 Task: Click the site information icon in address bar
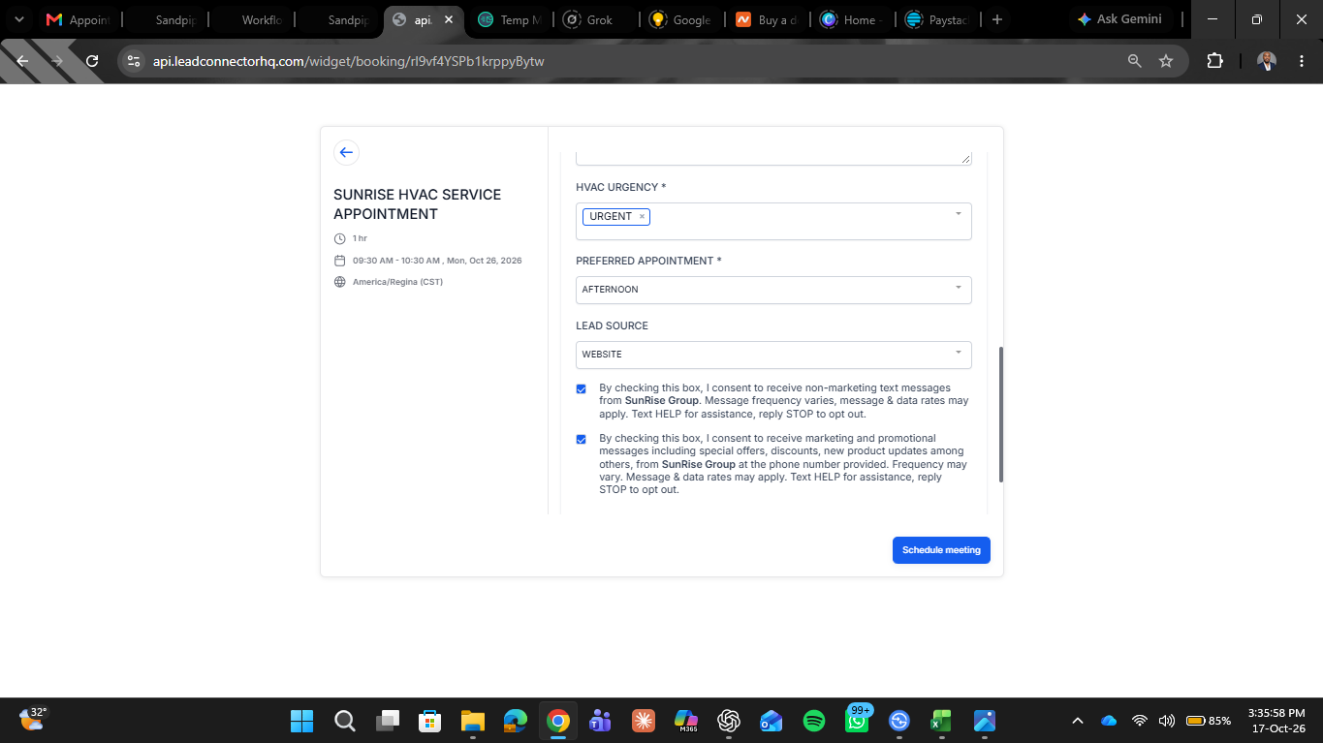point(135,61)
